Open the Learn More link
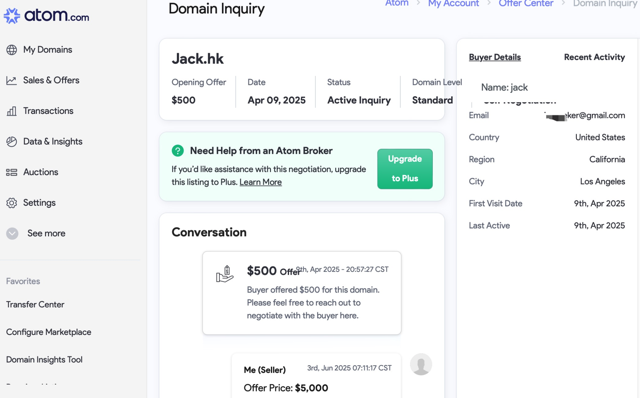 261,182
